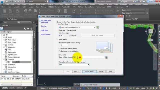Screen dimensions: 160x90
Task: Click the edit layout name template icon
Action: [106, 57]
